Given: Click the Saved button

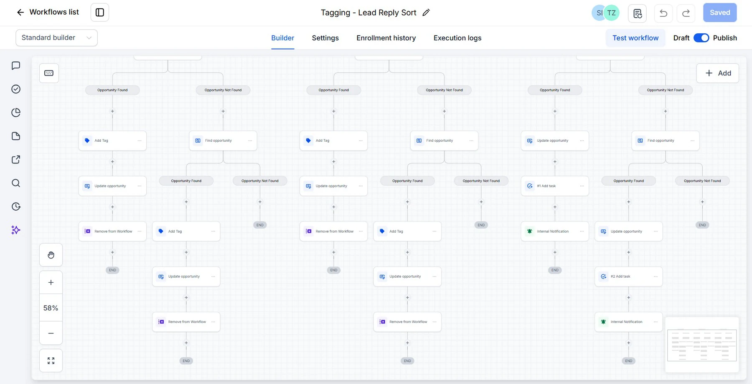Looking at the screenshot, I should coord(720,13).
